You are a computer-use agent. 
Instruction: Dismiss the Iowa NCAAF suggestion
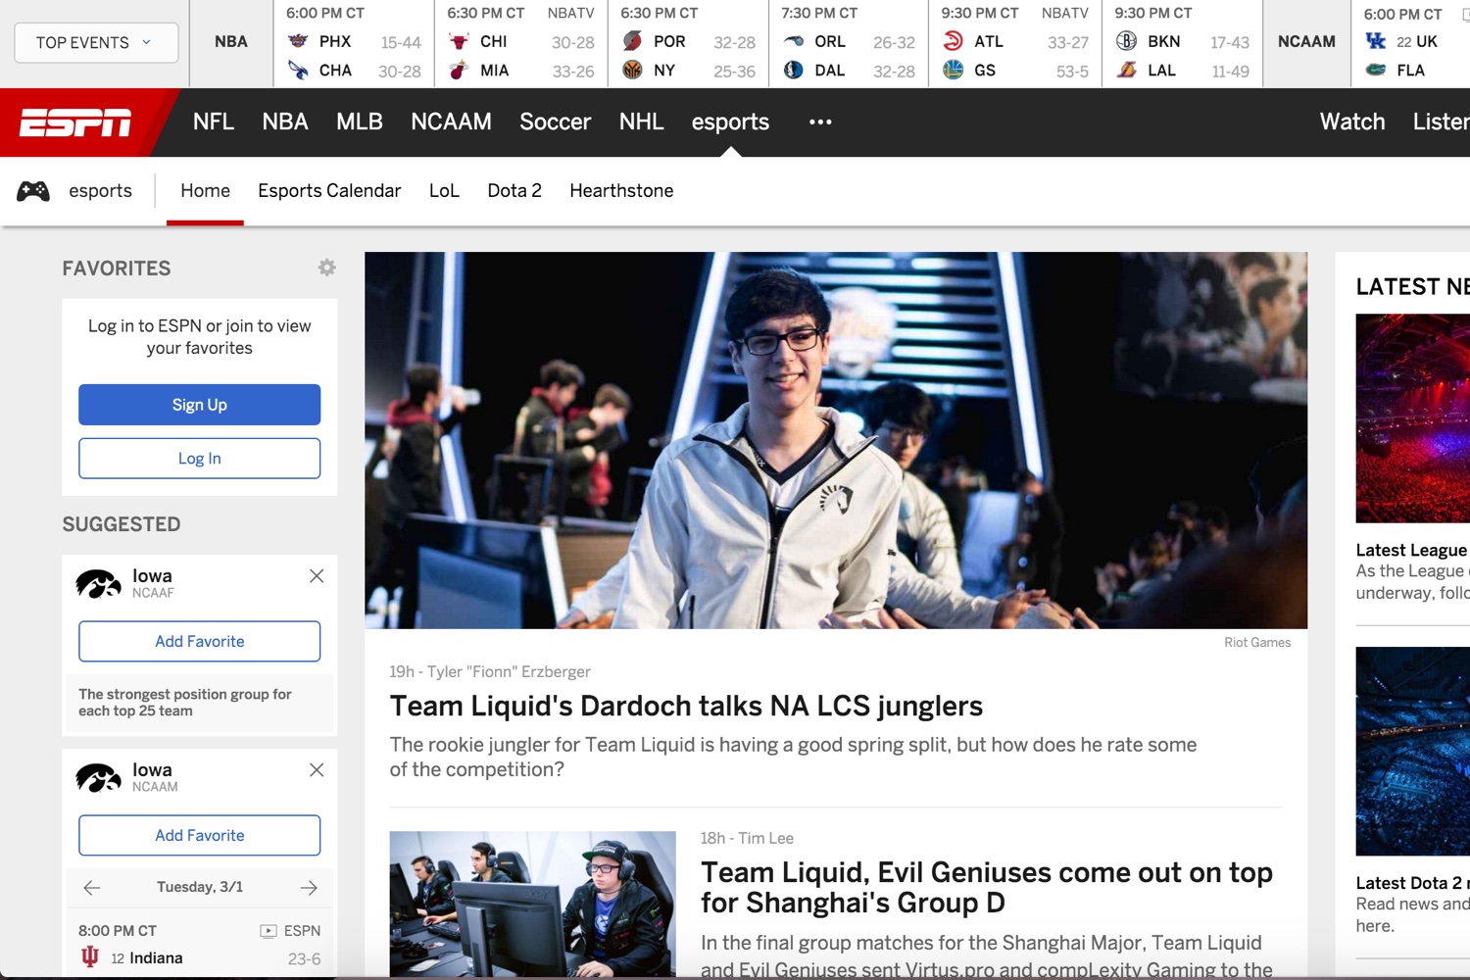(x=317, y=576)
